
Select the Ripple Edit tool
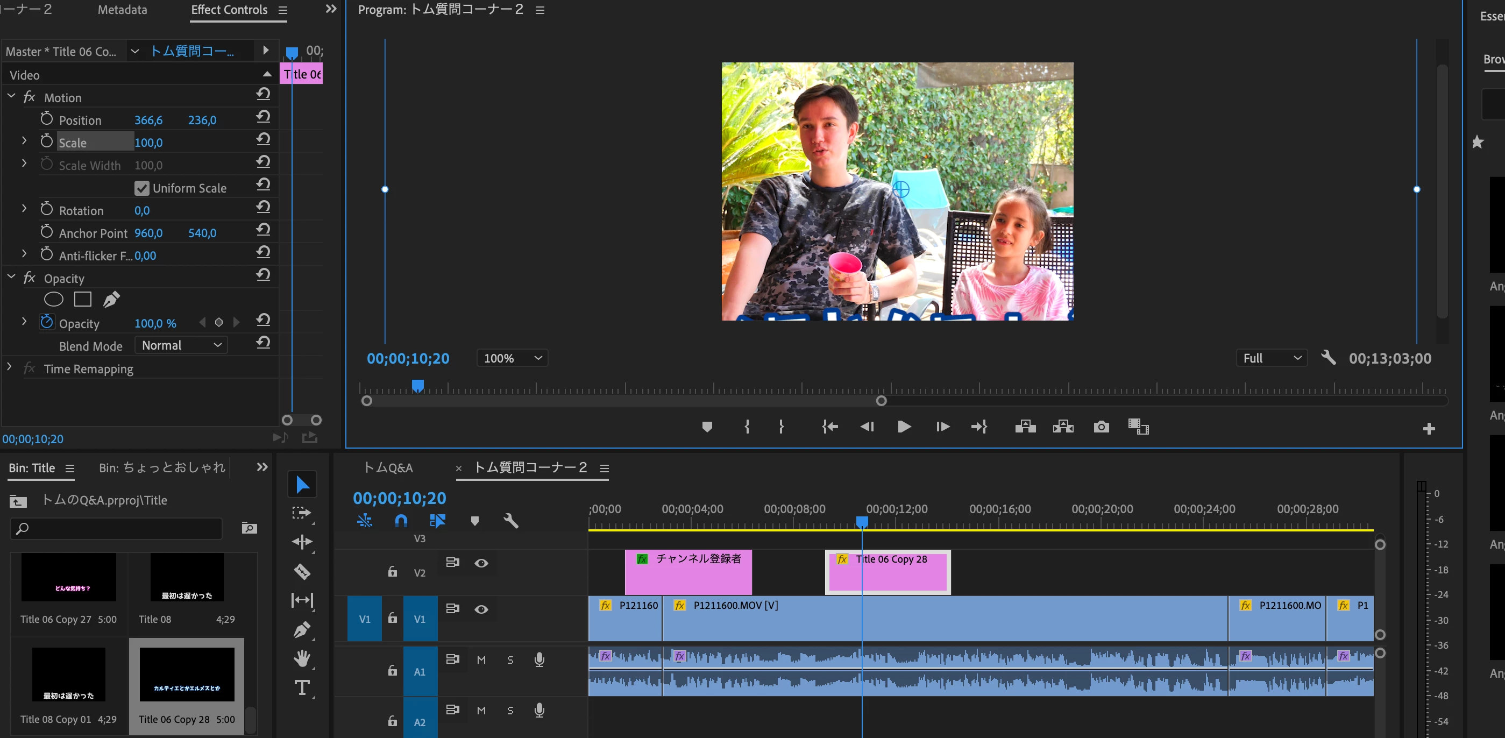[x=302, y=542]
